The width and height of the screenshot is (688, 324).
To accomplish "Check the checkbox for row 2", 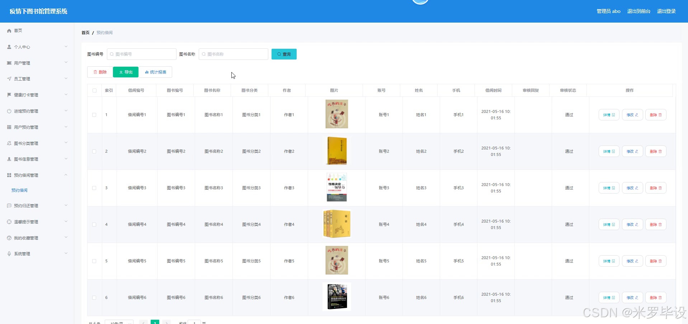I will click(x=94, y=151).
